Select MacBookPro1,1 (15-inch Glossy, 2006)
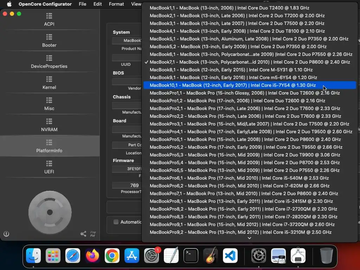The image size is (360, 270). pos(250,93)
